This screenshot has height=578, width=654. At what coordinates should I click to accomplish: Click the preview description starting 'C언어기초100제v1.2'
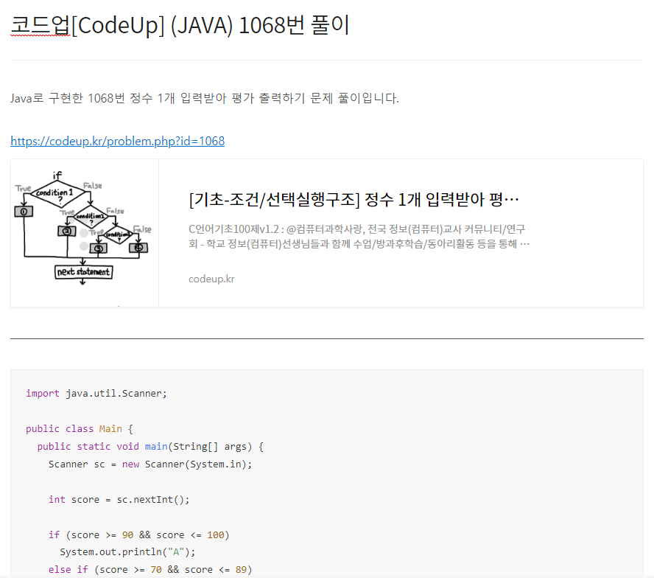pyautogui.click(x=359, y=237)
